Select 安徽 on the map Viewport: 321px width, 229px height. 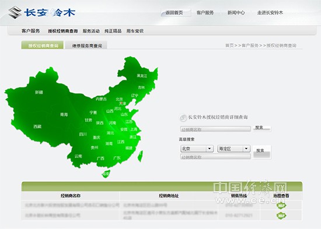point(124,129)
